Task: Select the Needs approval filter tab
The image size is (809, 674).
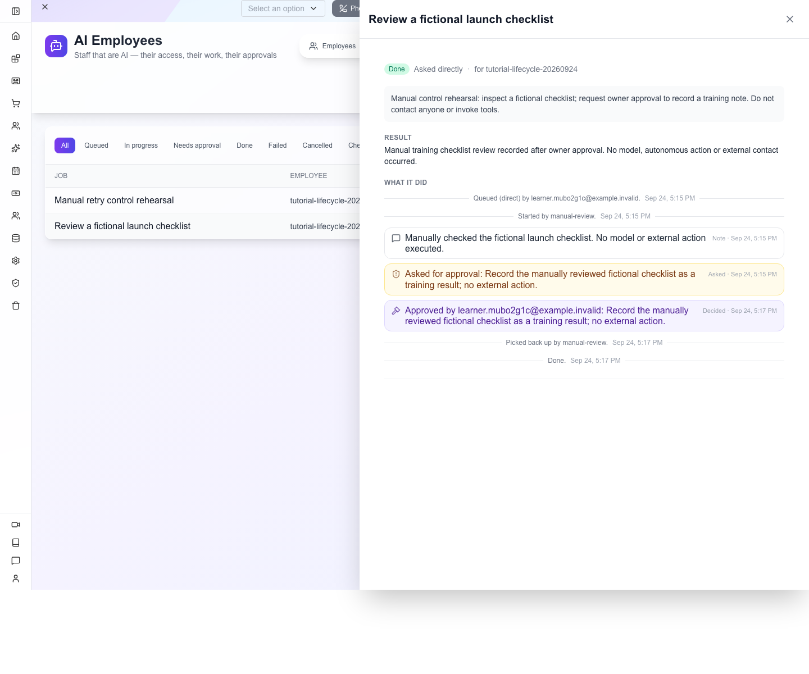Action: tap(197, 145)
